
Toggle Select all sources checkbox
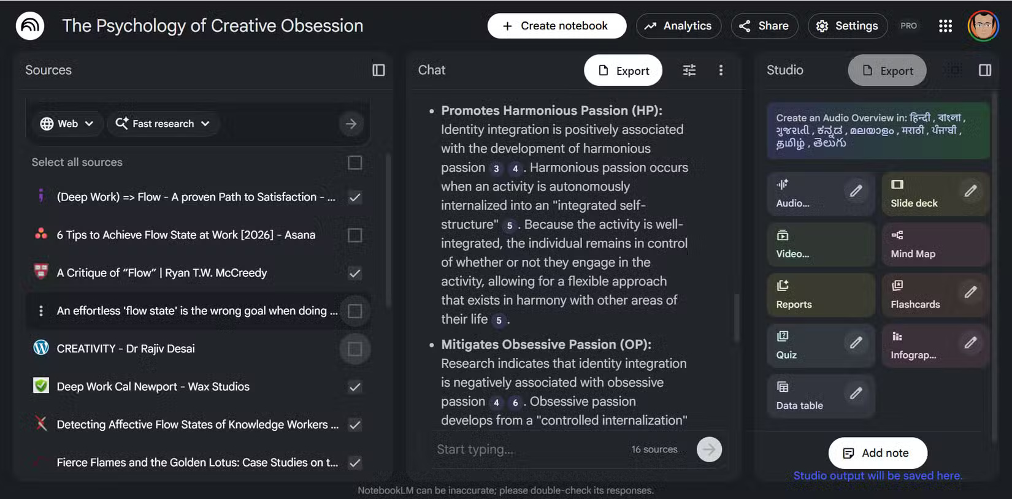pyautogui.click(x=355, y=162)
